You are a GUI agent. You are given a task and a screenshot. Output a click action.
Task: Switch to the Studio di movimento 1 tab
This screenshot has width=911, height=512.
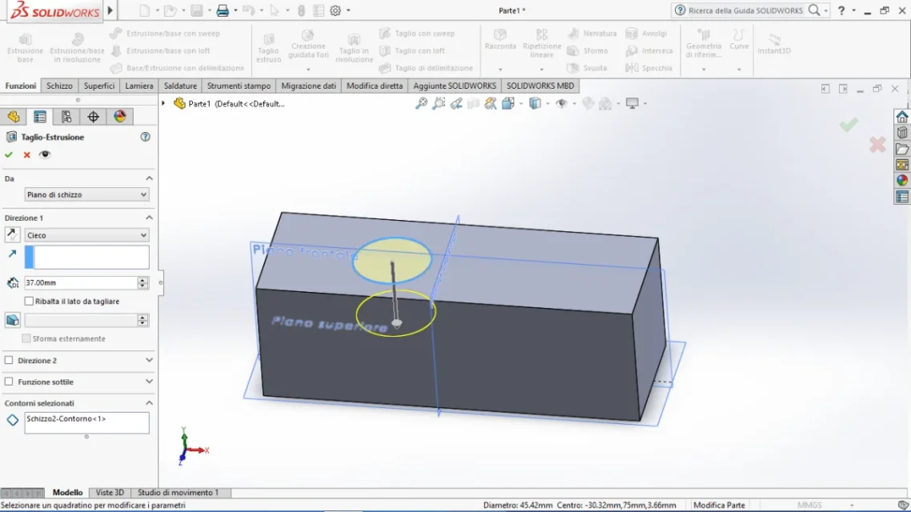(178, 493)
